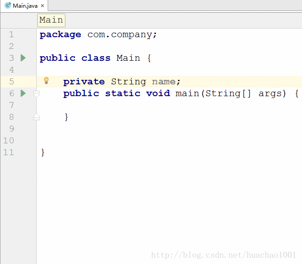Click the closing brace on line 8
302x264 pixels.
66,117
